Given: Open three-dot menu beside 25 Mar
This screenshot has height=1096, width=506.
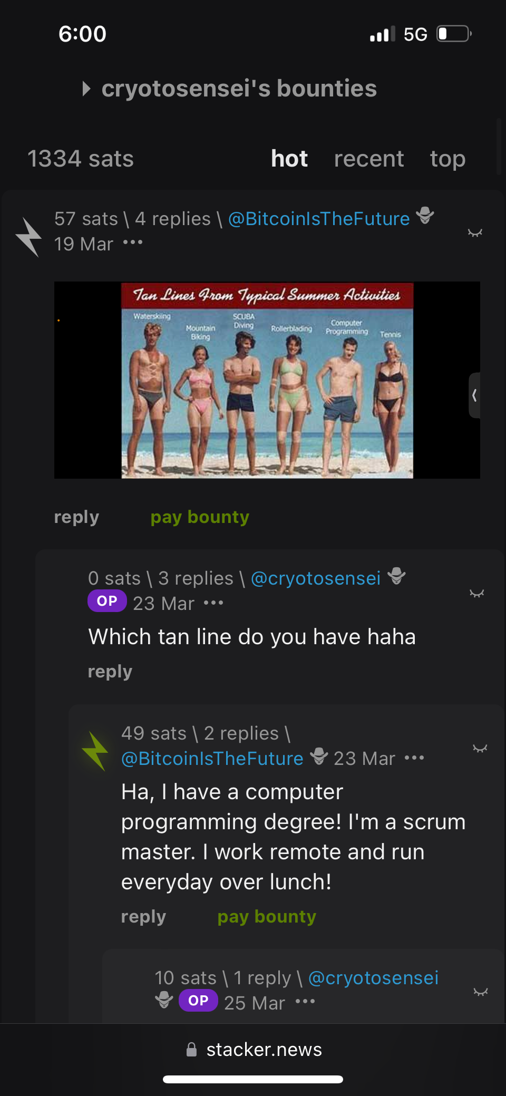Looking at the screenshot, I should click(305, 1001).
